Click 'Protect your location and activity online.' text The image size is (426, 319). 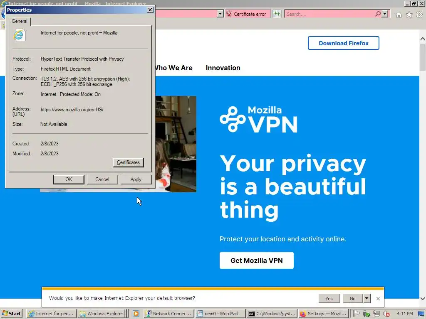pos(283,239)
